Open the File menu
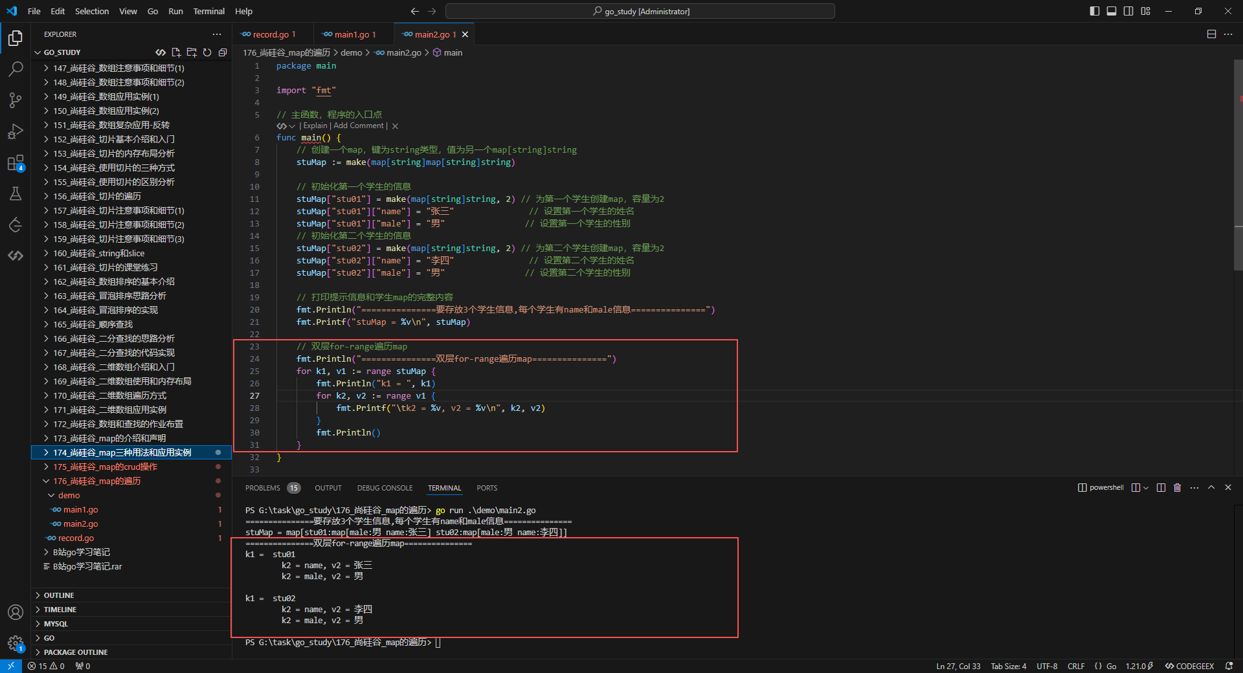This screenshot has width=1243, height=673. [34, 11]
